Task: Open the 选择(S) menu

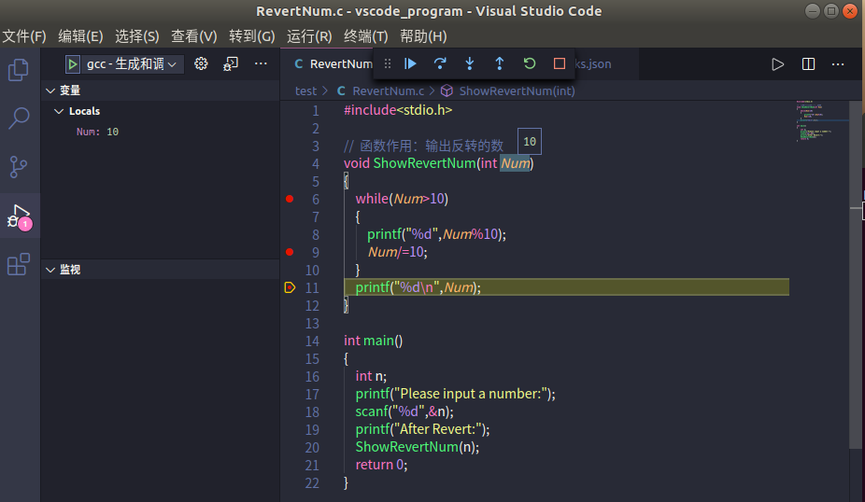Action: (x=136, y=36)
